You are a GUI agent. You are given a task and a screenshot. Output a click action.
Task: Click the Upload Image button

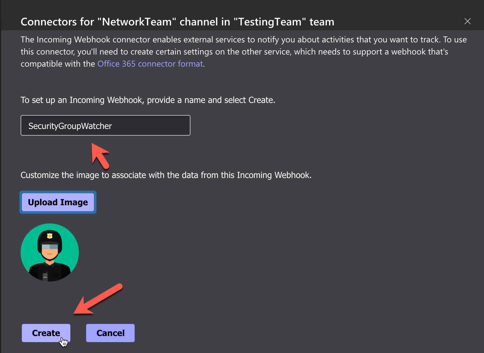(58, 202)
